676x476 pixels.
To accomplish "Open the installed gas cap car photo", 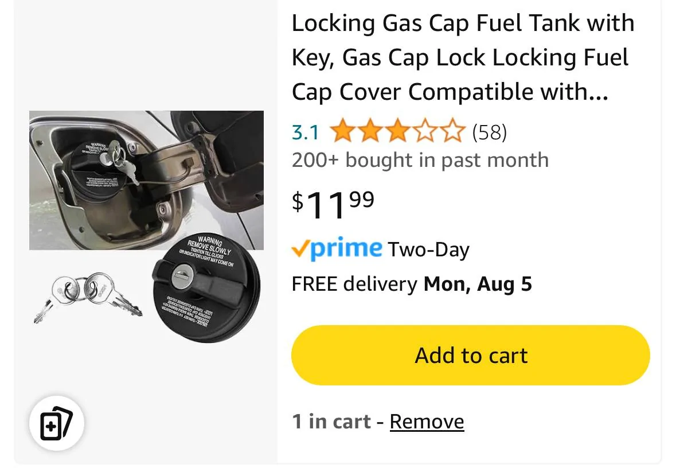I will pos(146,180).
